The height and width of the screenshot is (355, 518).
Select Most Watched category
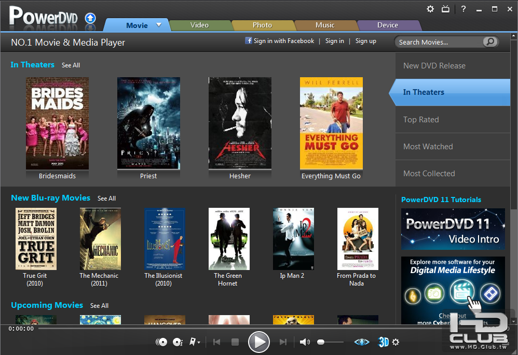click(x=453, y=147)
